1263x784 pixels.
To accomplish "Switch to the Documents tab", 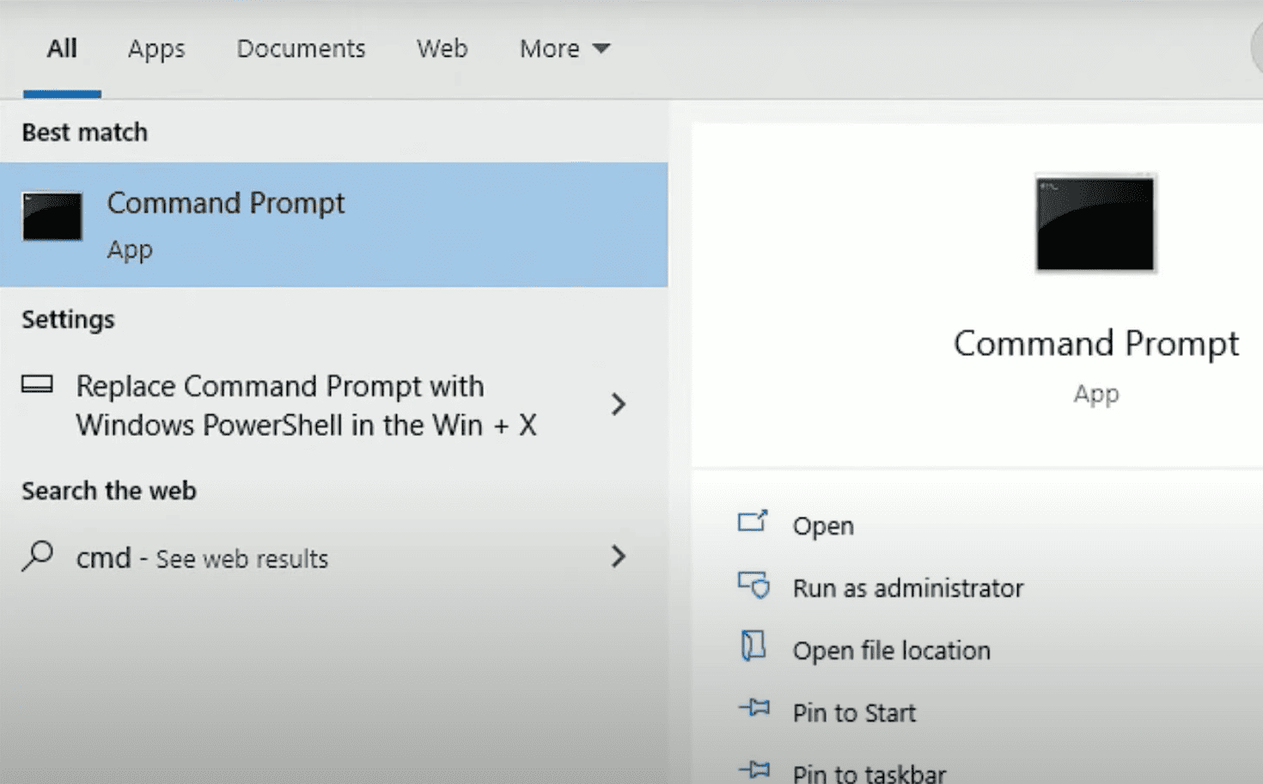I will [301, 49].
